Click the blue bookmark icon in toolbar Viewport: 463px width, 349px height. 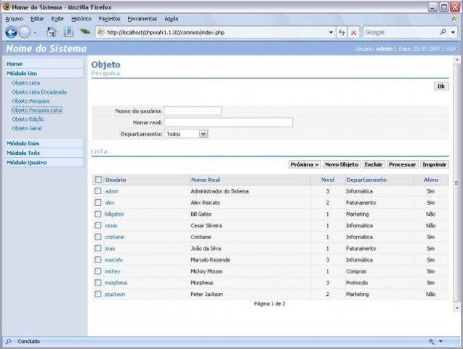point(68,32)
